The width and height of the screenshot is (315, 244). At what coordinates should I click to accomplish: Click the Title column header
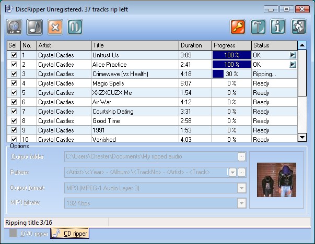(134, 45)
